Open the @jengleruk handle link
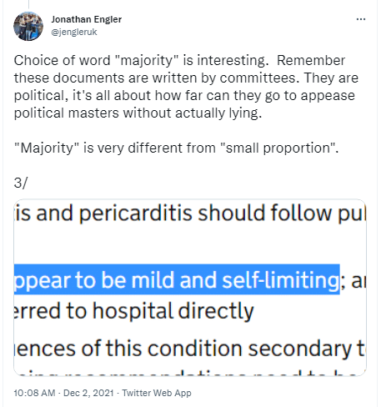 [74, 32]
